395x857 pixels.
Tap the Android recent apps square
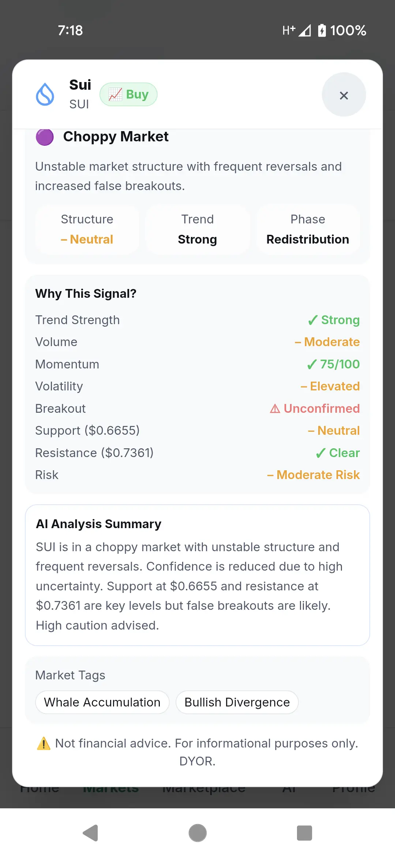click(x=304, y=833)
